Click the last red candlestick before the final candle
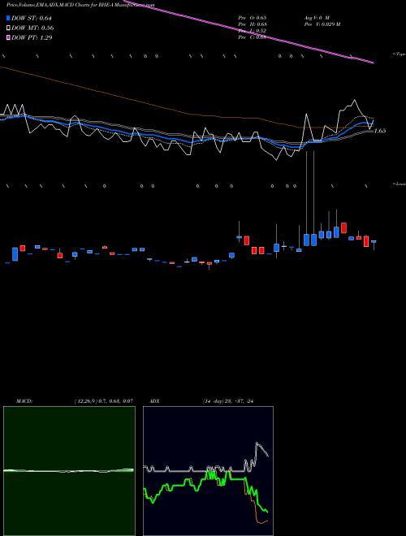Screen dimensions: 406x536 (366, 241)
